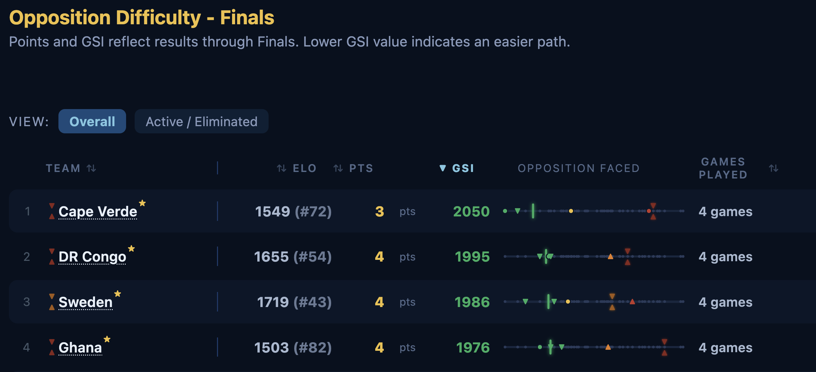Click gold star next to DR Congo

[x=131, y=249]
